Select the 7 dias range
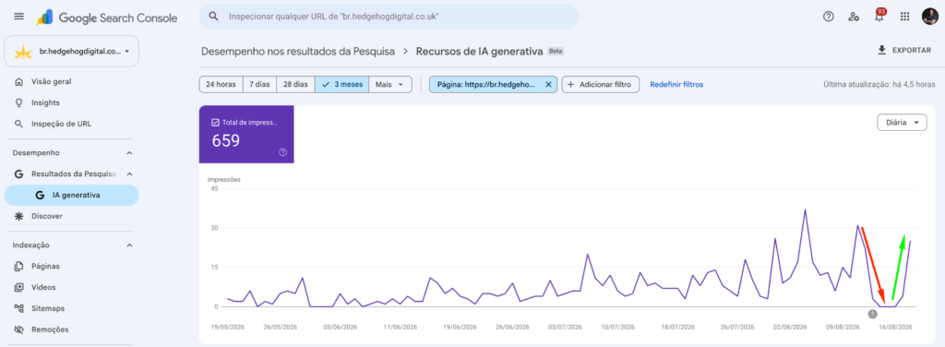 (x=259, y=84)
